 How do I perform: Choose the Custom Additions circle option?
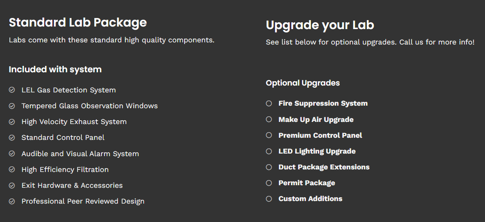(269, 198)
